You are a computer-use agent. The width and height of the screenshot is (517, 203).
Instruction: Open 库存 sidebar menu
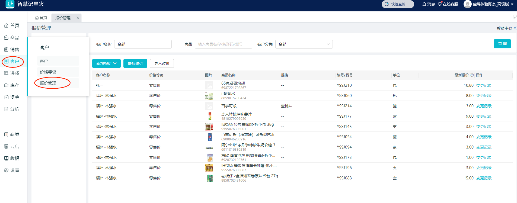click(12, 85)
